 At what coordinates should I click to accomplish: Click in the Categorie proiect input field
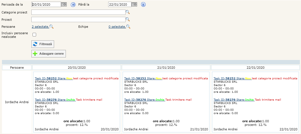pos(78,12)
